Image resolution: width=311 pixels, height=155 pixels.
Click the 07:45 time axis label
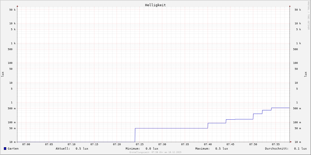click(x=230, y=144)
